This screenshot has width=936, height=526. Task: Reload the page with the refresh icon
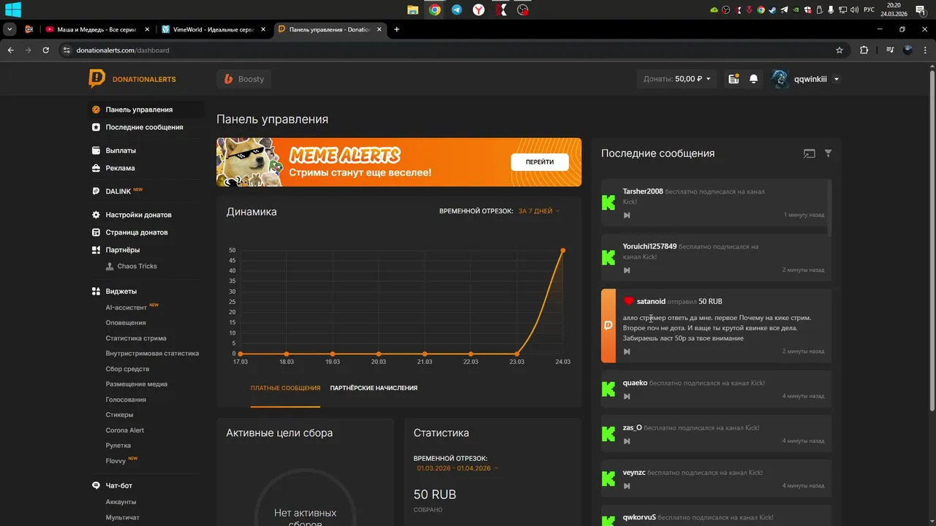click(45, 50)
